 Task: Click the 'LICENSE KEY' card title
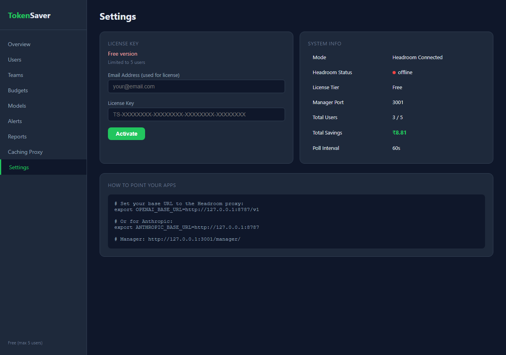tap(123, 44)
